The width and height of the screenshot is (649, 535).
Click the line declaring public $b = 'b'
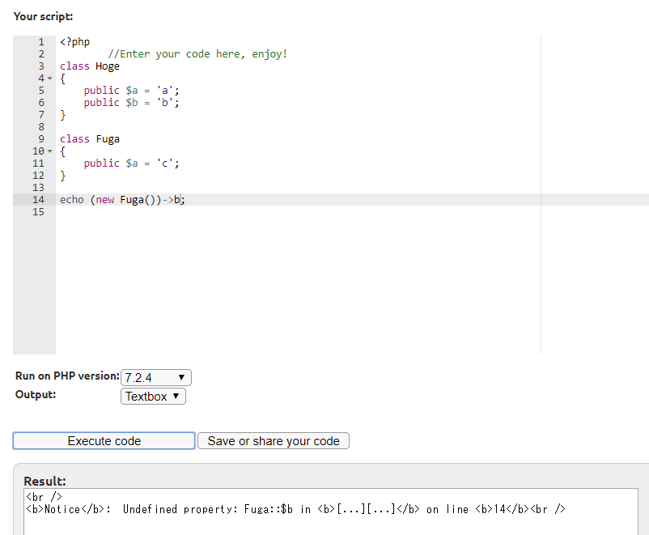click(131, 103)
